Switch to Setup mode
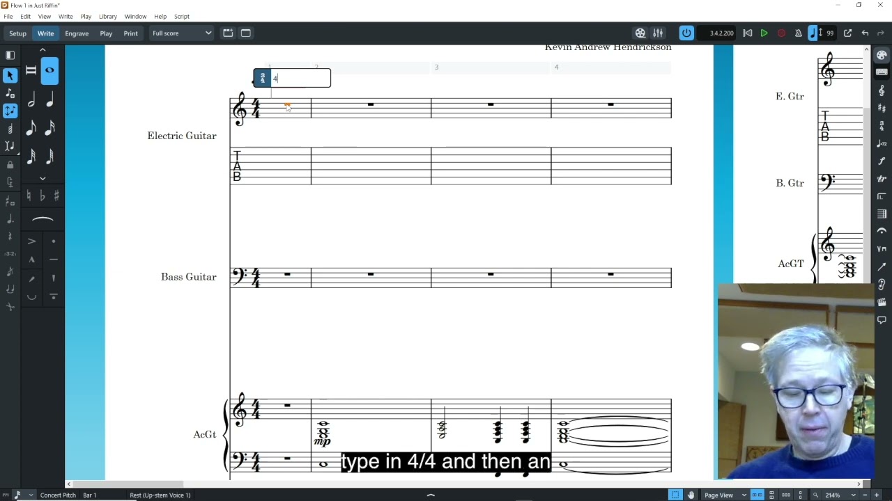 click(17, 33)
